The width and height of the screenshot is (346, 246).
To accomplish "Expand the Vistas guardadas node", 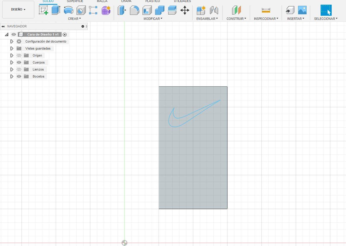I will tap(12, 48).
